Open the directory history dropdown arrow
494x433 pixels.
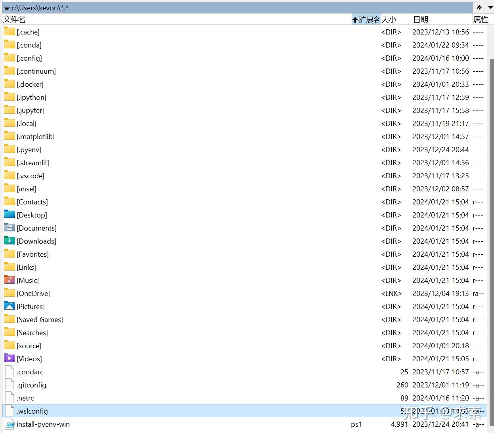(490, 7)
